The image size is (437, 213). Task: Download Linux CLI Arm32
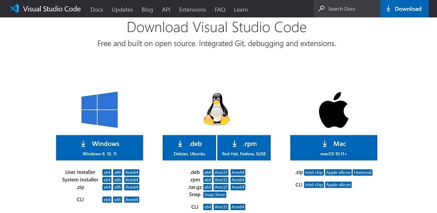point(221,207)
